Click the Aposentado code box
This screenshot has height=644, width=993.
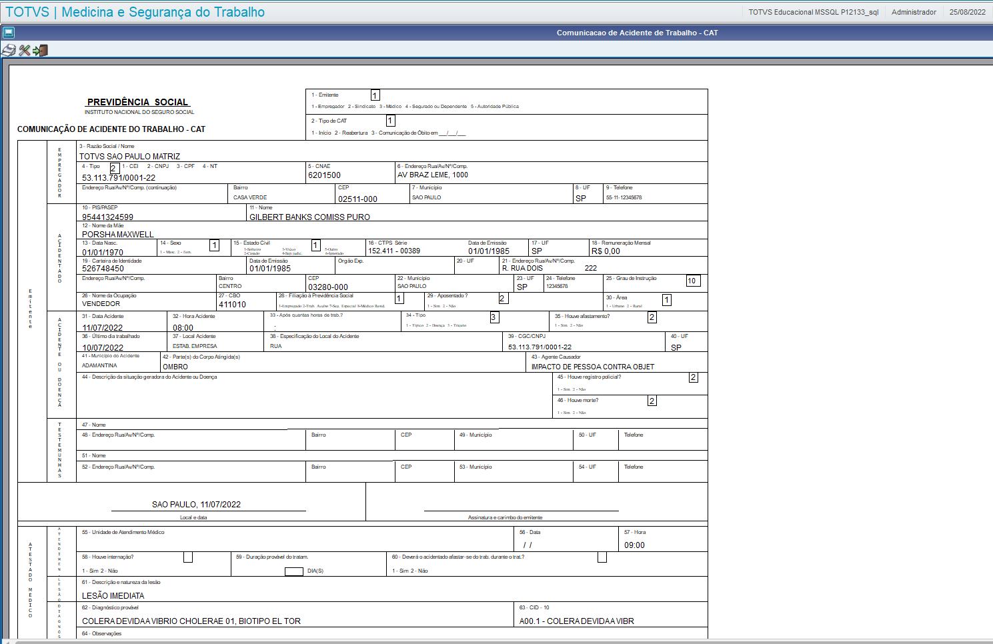pos(504,299)
